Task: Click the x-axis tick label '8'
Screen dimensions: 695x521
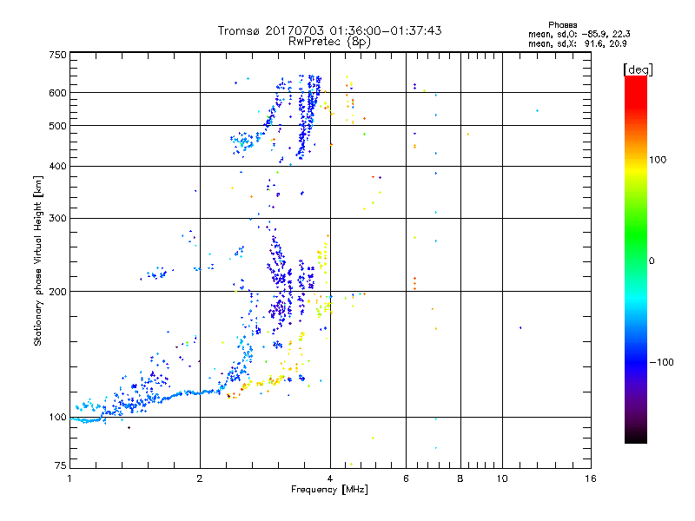Action: pyautogui.click(x=460, y=478)
